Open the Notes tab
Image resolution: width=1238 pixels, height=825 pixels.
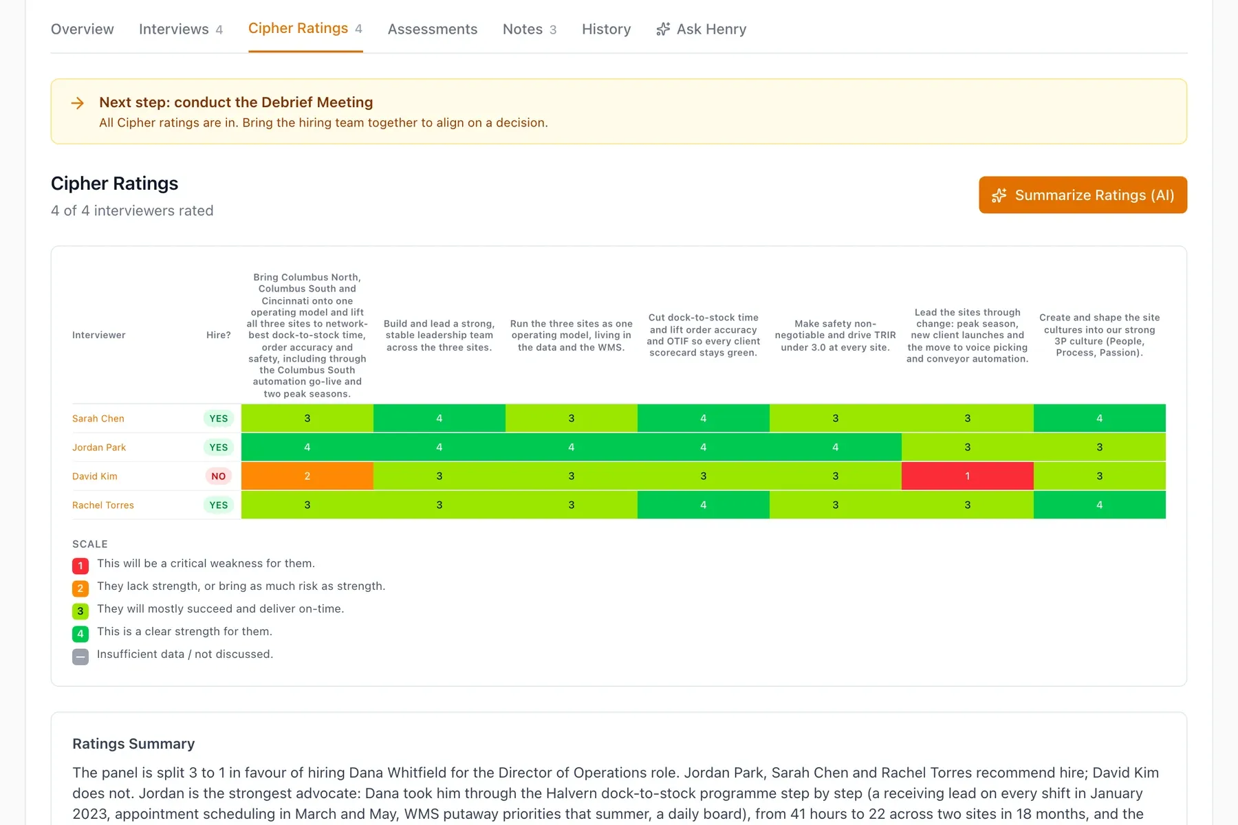click(530, 29)
